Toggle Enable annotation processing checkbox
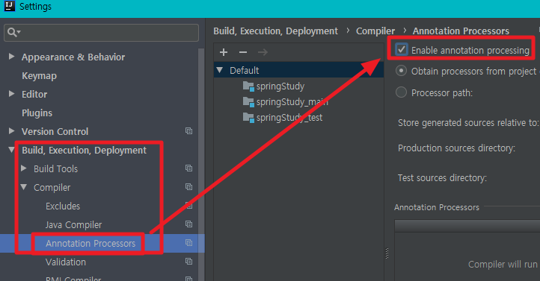 [x=402, y=49]
